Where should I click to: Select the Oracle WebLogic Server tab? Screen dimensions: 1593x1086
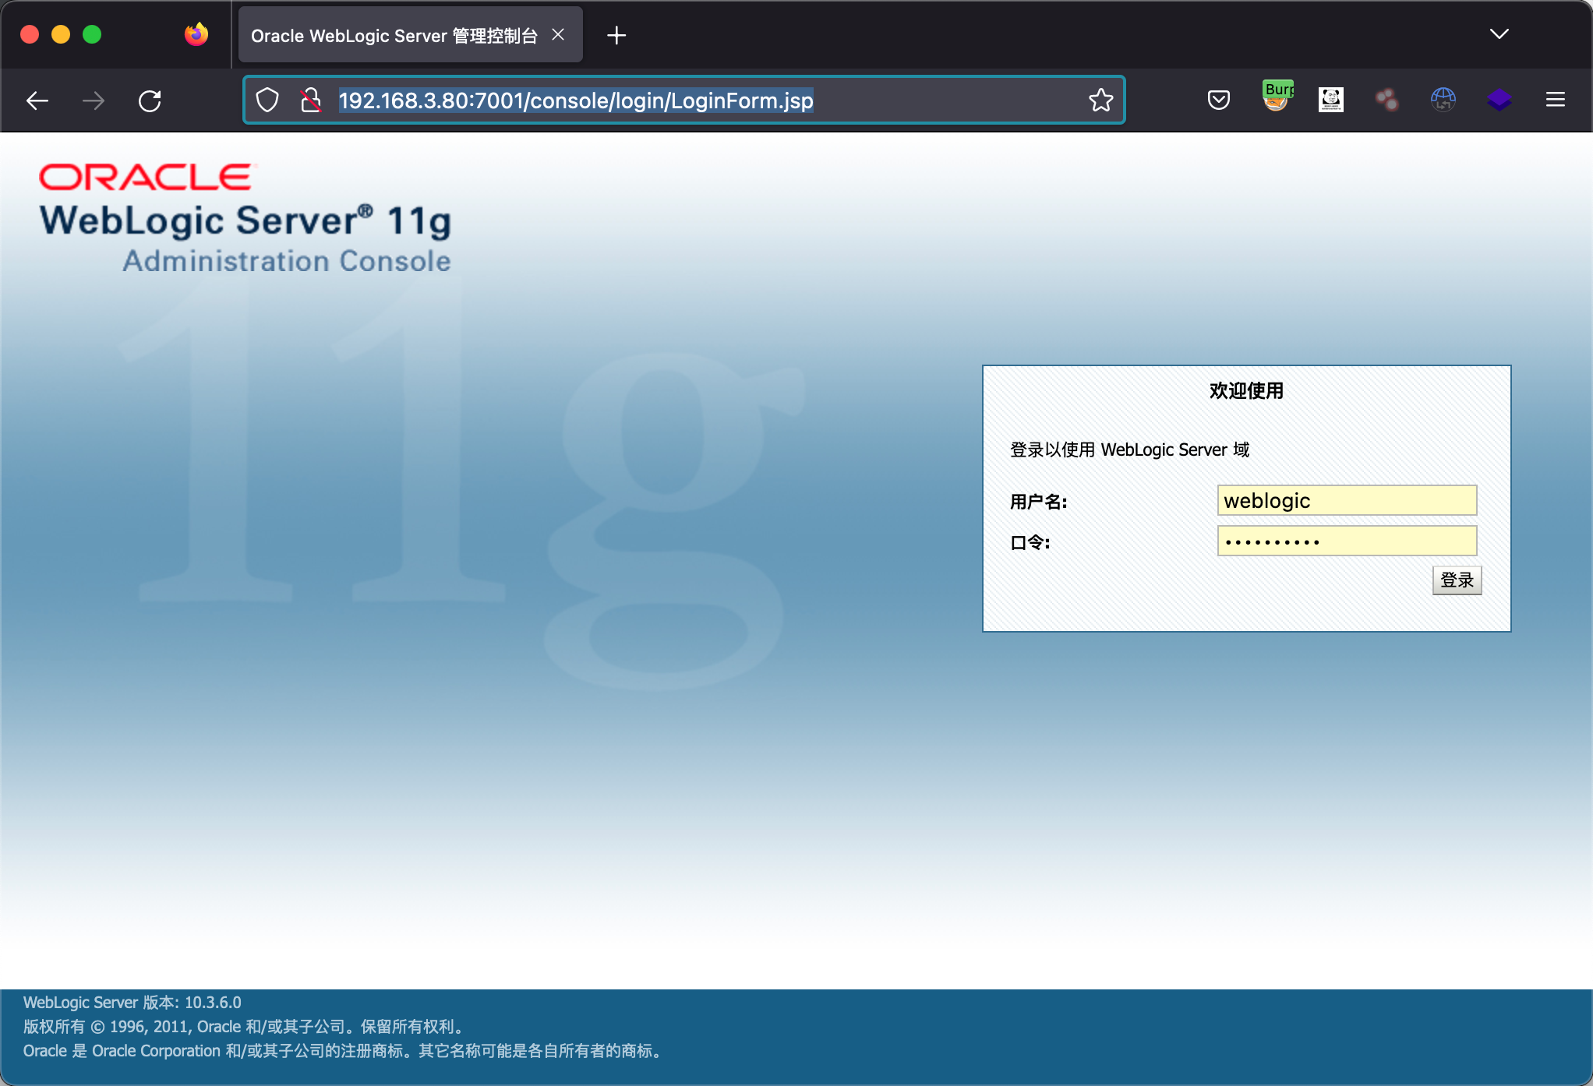(x=394, y=36)
